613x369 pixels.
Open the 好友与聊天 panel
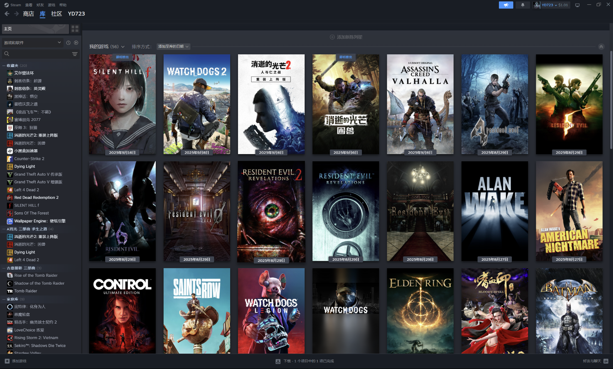pos(596,361)
